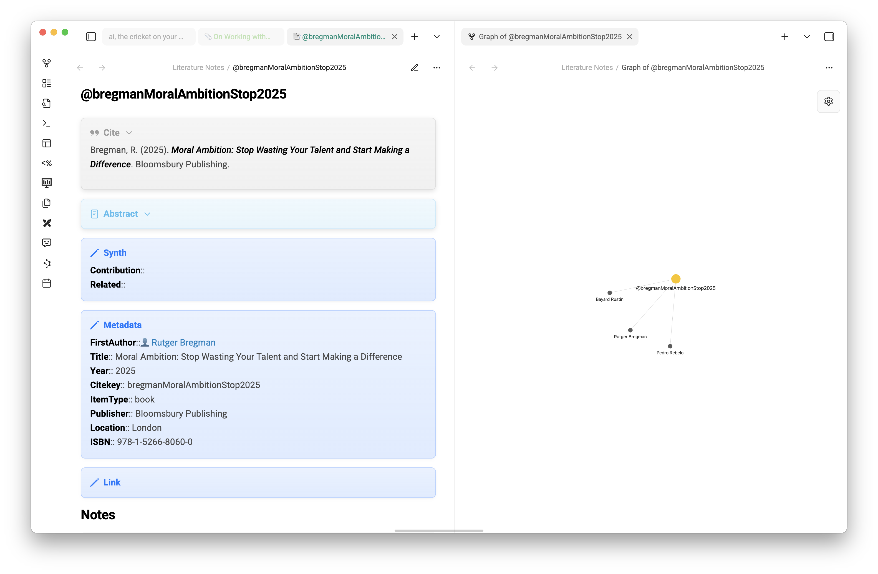878x574 pixels.
Task: Open graph view from ribbon
Action: (x=47, y=63)
